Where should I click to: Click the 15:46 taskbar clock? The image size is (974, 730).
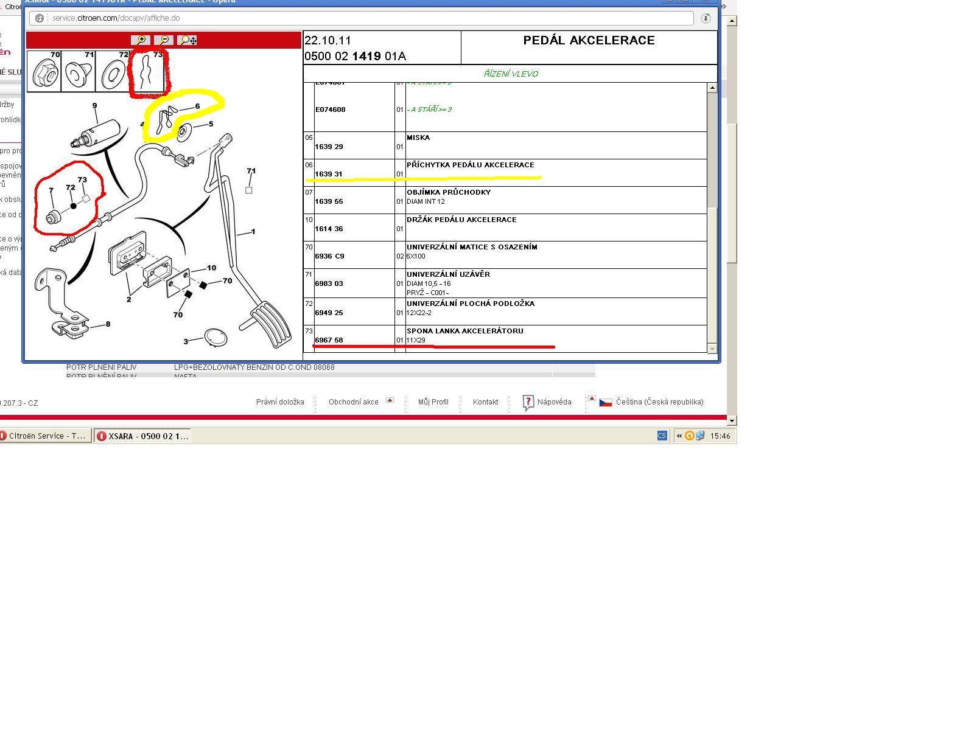(720, 436)
